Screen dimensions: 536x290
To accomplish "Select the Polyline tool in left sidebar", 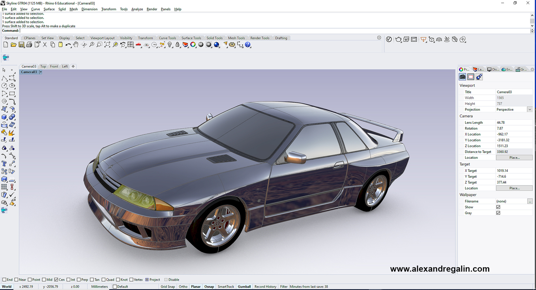I will tap(4, 78).
